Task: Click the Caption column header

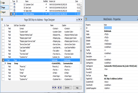Action: pyautogui.click(x=64, y=25)
